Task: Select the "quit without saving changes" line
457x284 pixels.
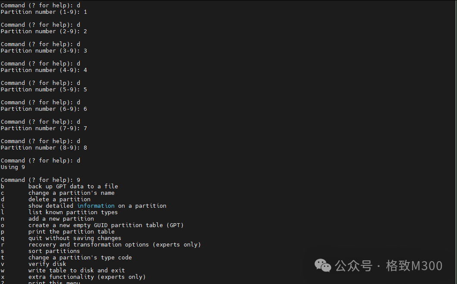Action: 75,238
